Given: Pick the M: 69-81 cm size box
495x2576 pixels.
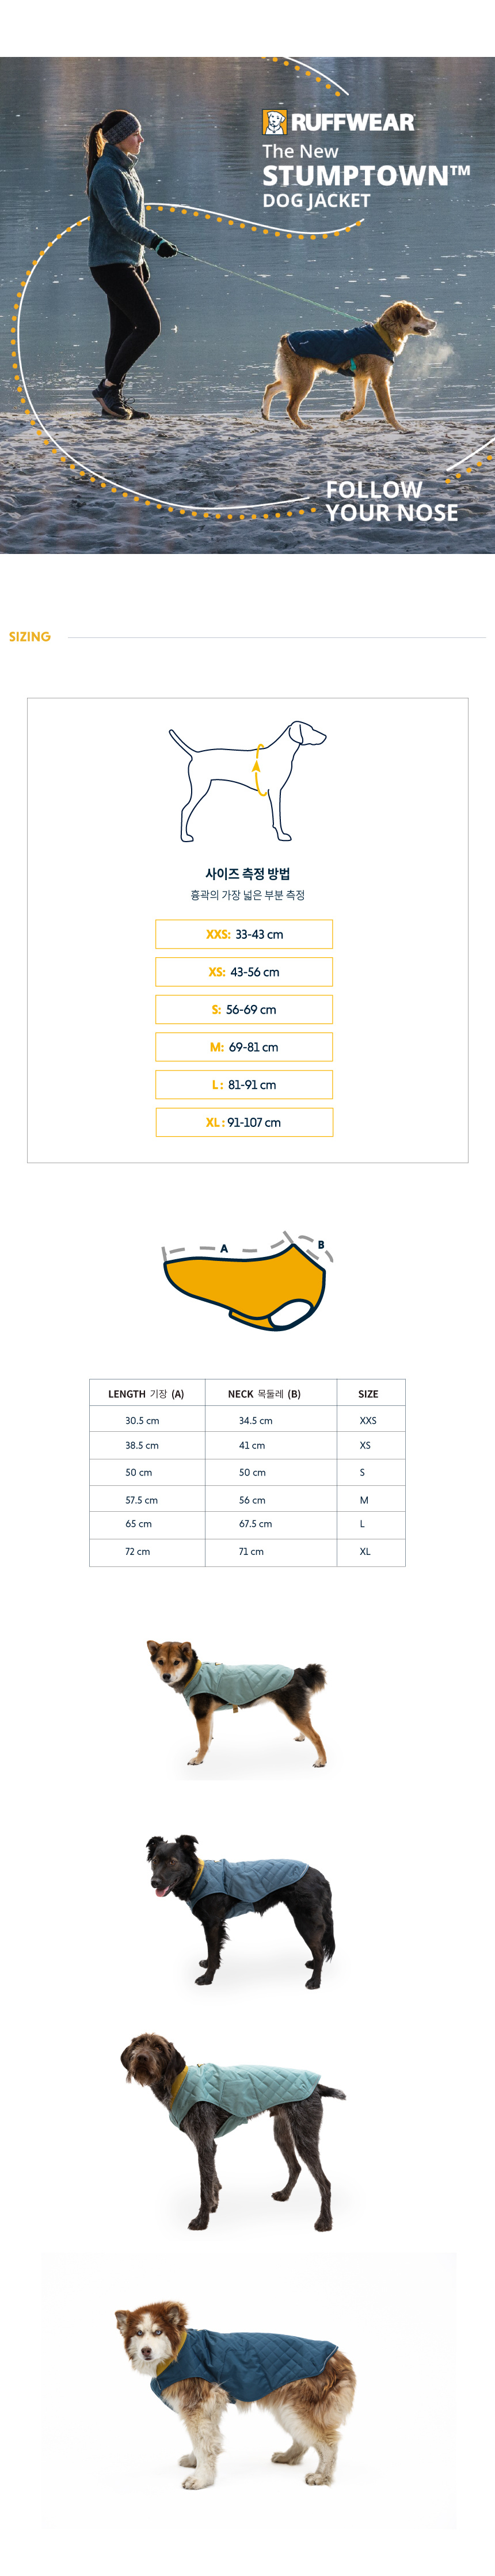Looking at the screenshot, I should (x=244, y=1047).
